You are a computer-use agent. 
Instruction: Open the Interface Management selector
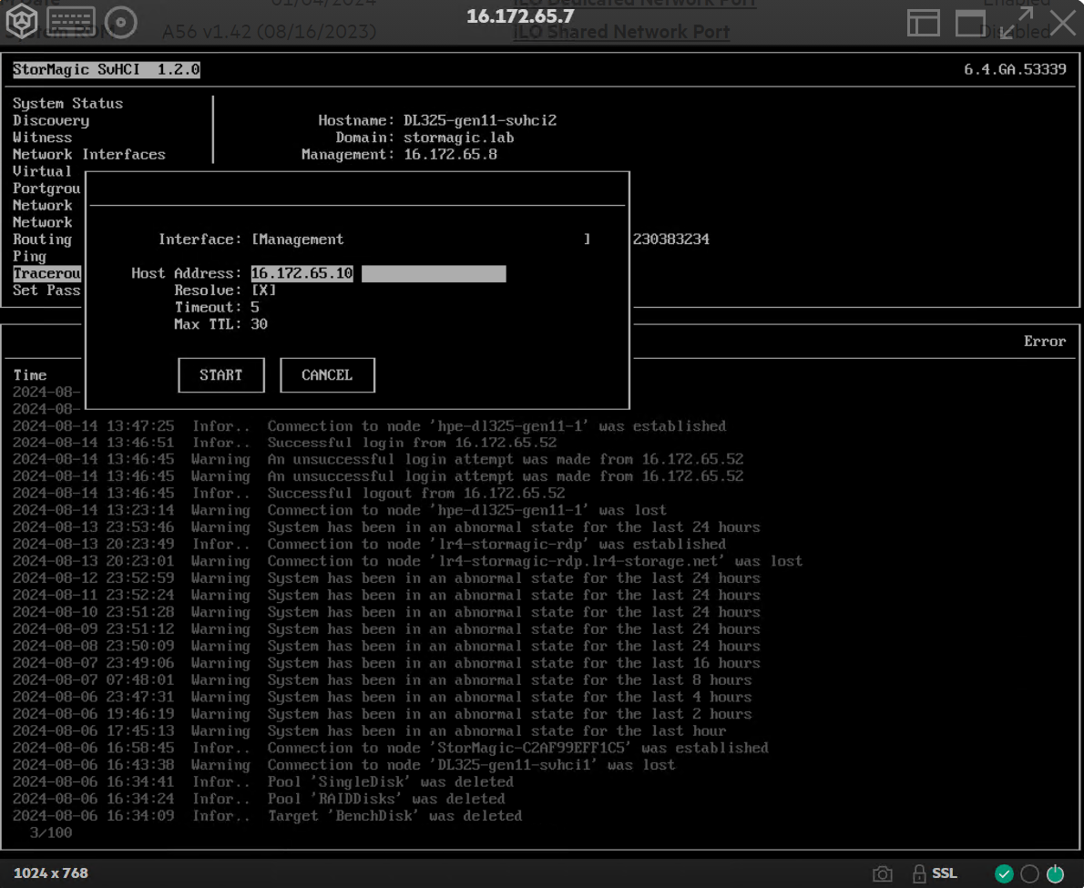coord(420,240)
